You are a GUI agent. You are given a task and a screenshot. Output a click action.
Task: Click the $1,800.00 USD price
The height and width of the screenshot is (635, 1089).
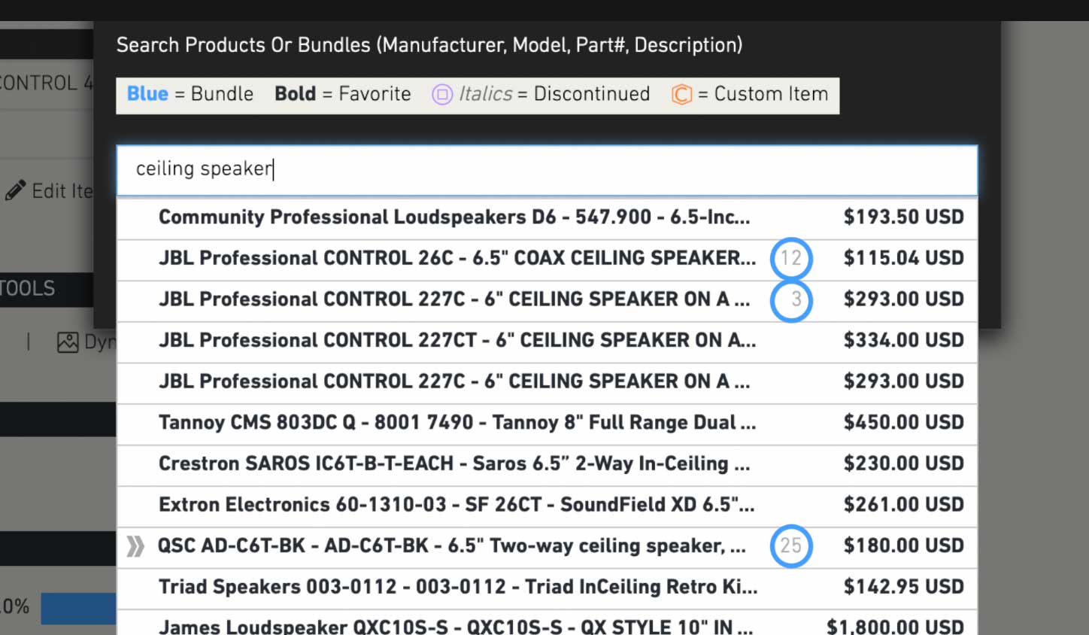pyautogui.click(x=895, y=626)
